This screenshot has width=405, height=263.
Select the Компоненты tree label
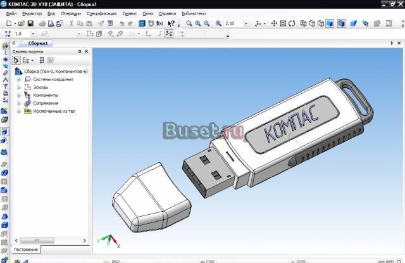pos(46,96)
